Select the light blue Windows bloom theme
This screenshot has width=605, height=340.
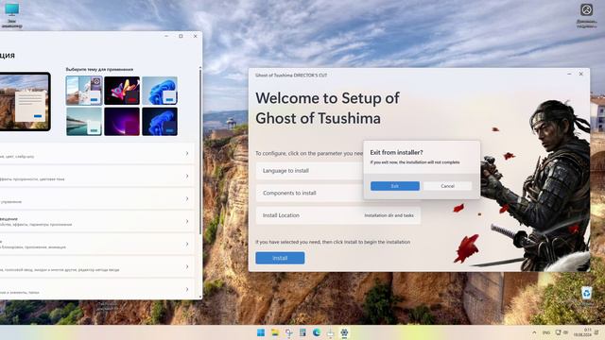click(x=160, y=91)
